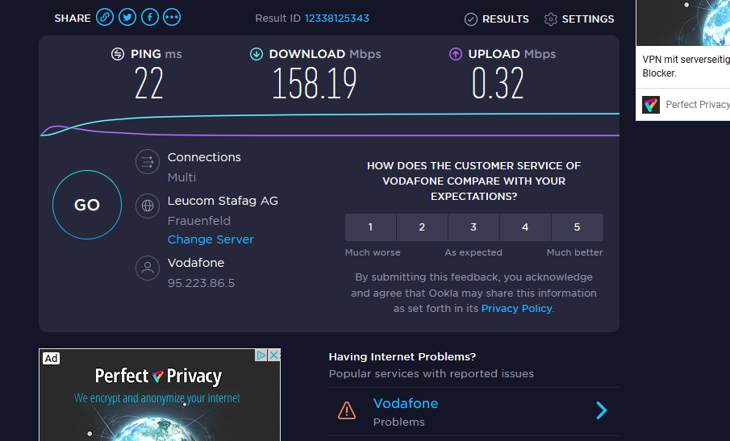Image resolution: width=730 pixels, height=441 pixels.
Task: Rate Vodafone customer service 5
Action: 578,227
